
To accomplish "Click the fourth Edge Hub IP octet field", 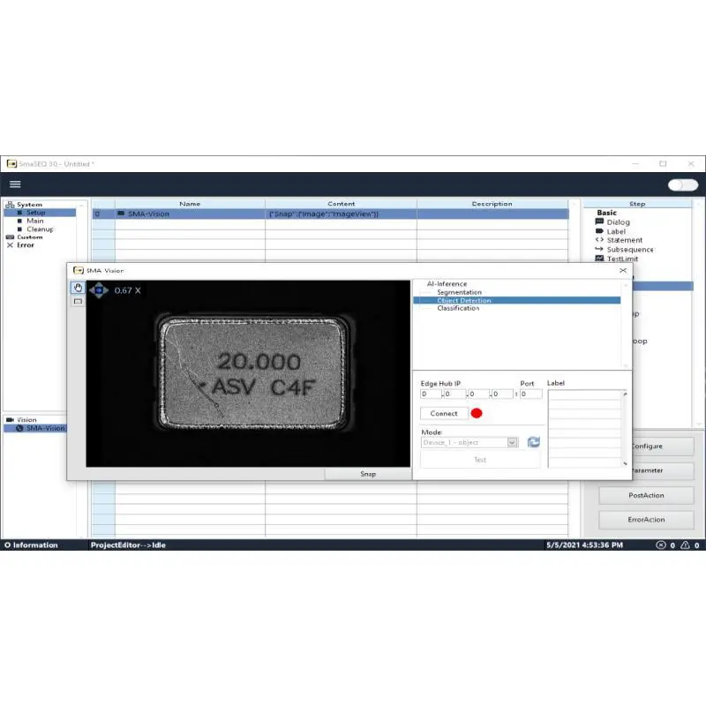I will (502, 394).
